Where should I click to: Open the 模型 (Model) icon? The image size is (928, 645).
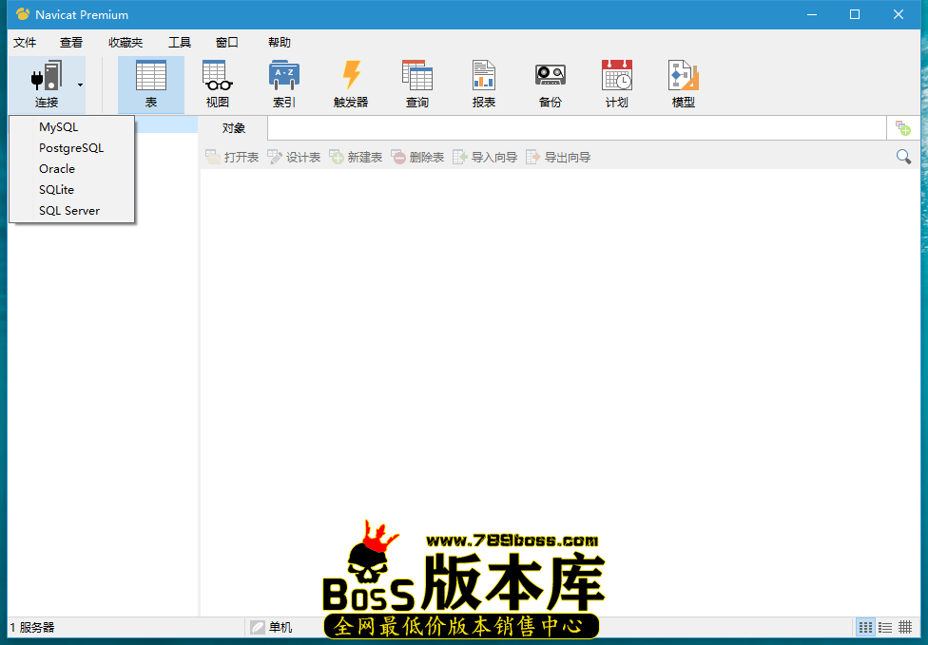pyautogui.click(x=683, y=84)
